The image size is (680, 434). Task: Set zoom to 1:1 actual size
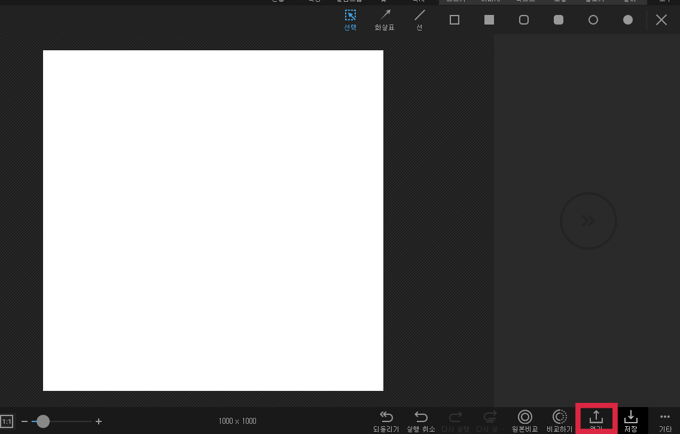(7, 421)
